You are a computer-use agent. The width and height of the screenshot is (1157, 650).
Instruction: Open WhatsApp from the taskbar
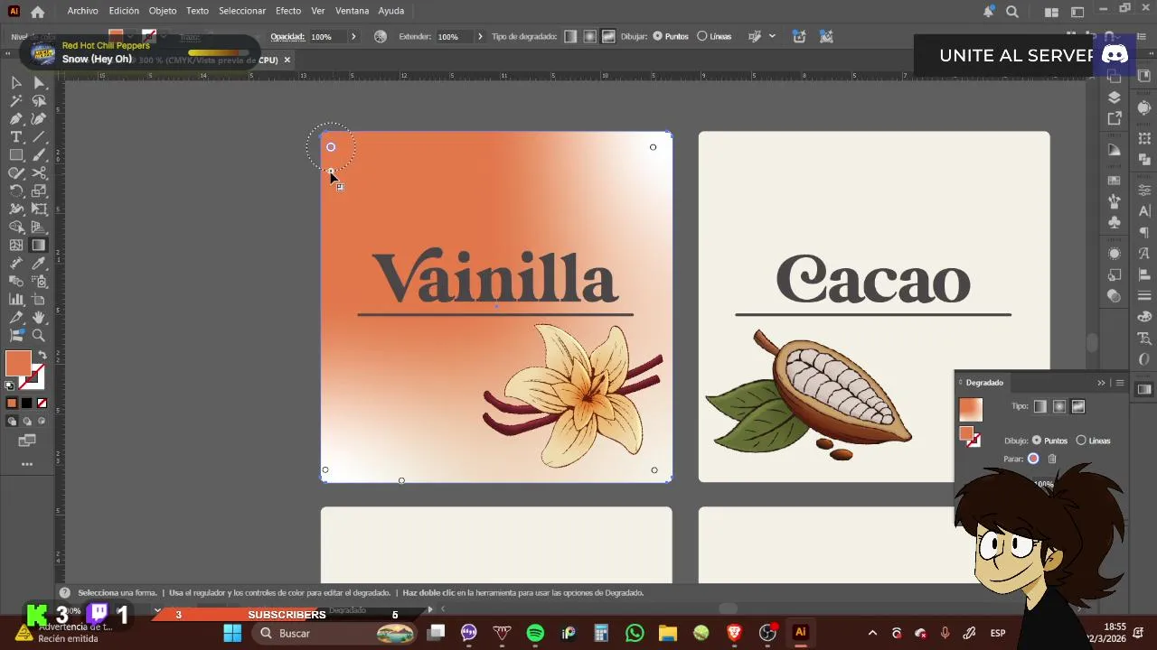point(634,633)
